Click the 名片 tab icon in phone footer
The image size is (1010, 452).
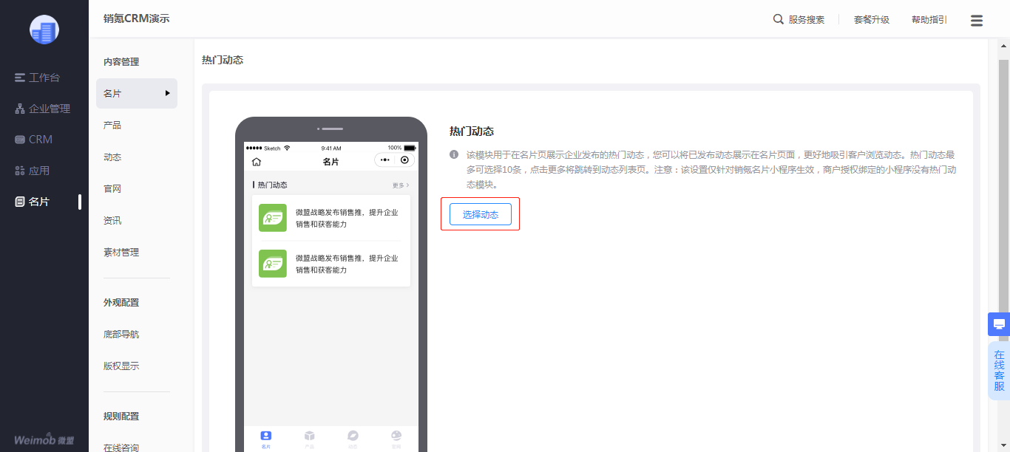click(x=266, y=436)
